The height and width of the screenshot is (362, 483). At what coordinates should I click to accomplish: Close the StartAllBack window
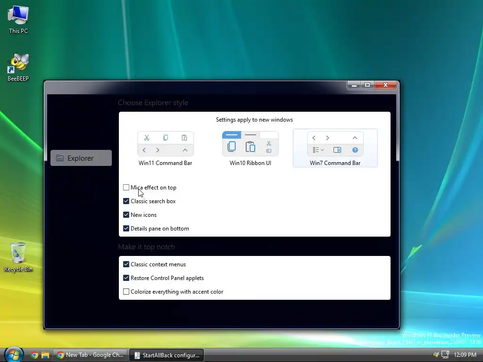(385, 85)
